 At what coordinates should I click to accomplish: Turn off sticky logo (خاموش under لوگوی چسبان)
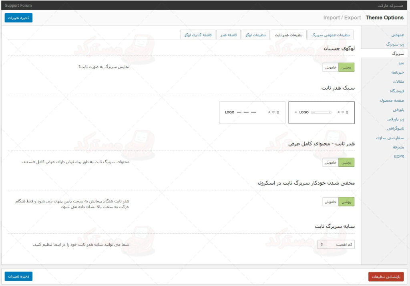[331, 67]
